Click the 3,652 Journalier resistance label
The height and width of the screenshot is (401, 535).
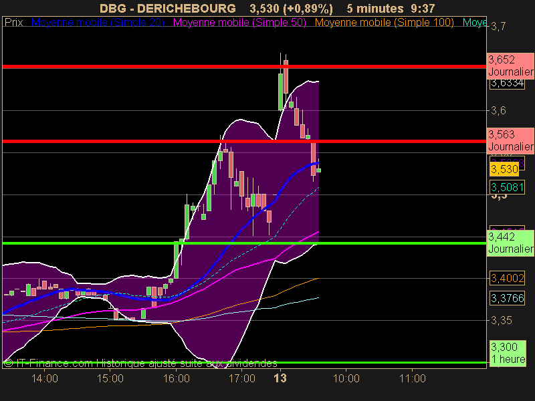tap(510, 65)
